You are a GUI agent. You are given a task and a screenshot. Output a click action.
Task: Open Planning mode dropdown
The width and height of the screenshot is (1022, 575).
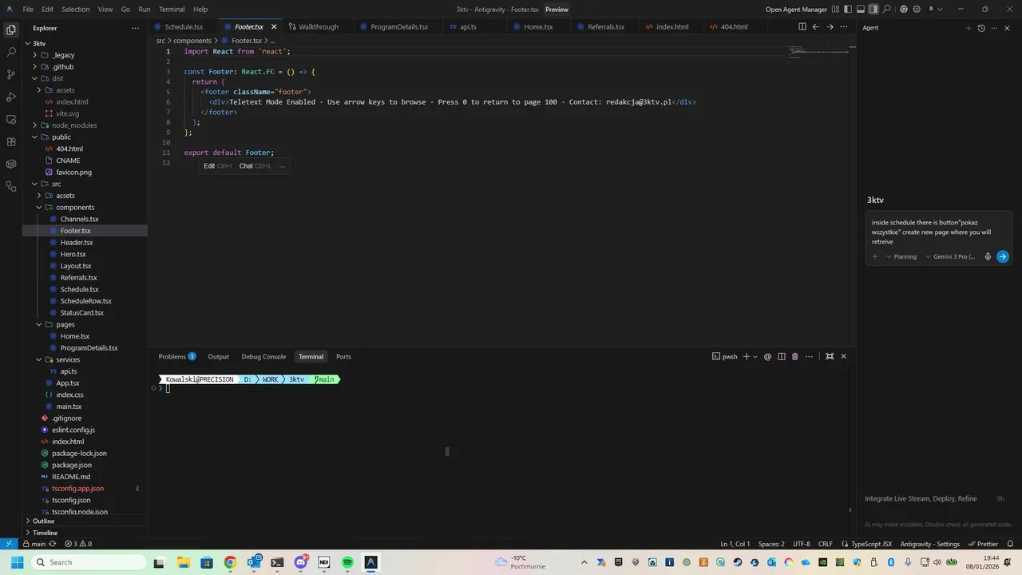coord(901,256)
